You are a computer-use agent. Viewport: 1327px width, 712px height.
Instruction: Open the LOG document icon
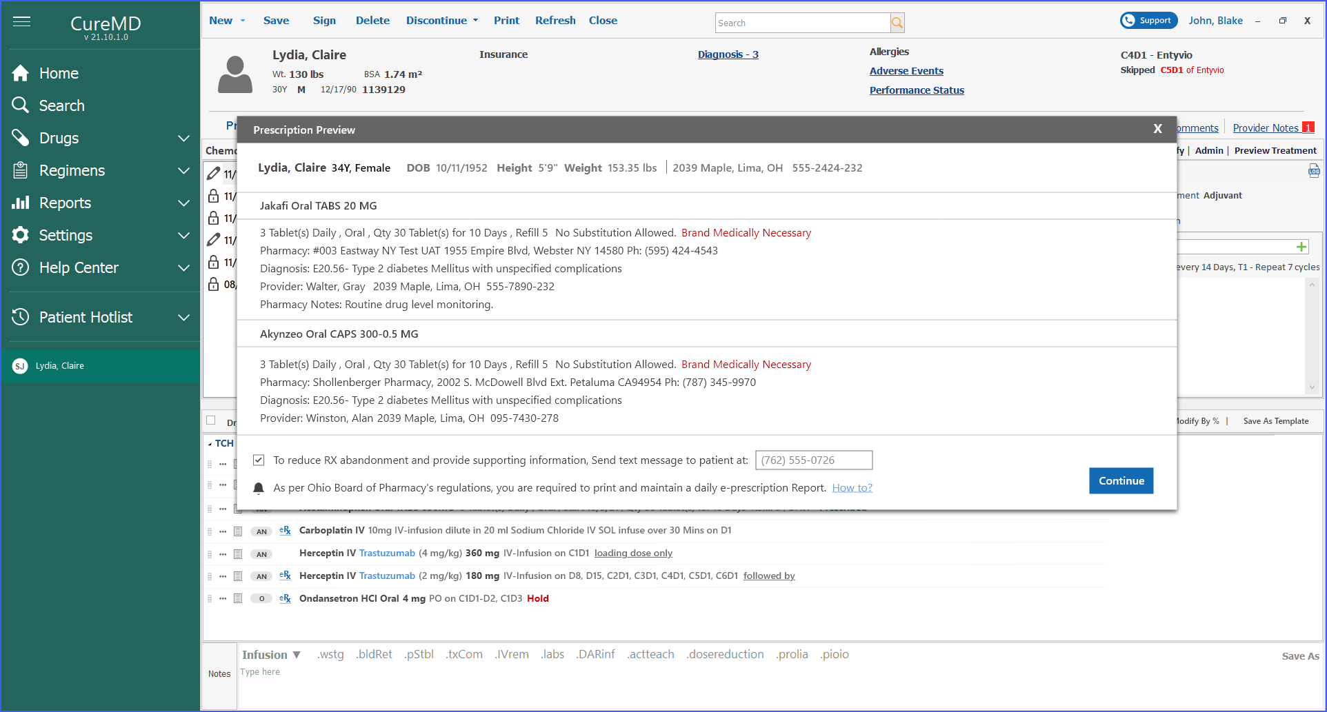point(1314,171)
